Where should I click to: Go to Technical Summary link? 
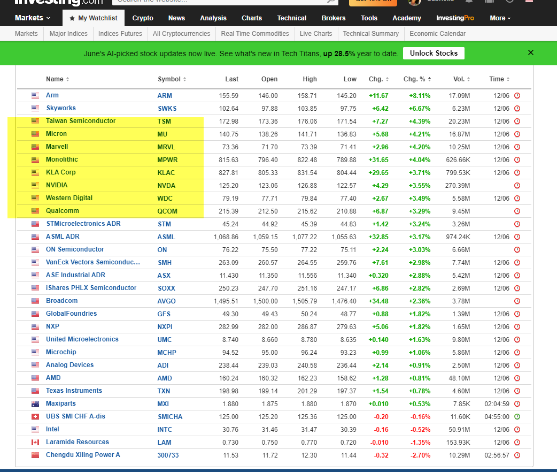pos(371,34)
